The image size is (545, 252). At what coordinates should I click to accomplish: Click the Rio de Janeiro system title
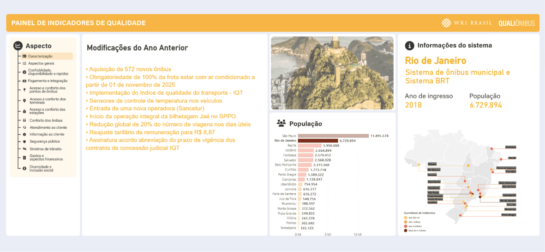435,61
